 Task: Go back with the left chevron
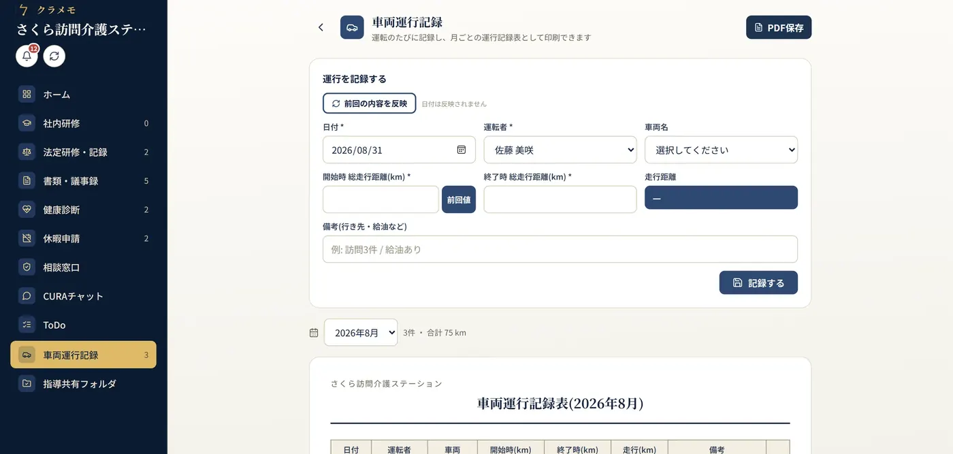pos(321,27)
